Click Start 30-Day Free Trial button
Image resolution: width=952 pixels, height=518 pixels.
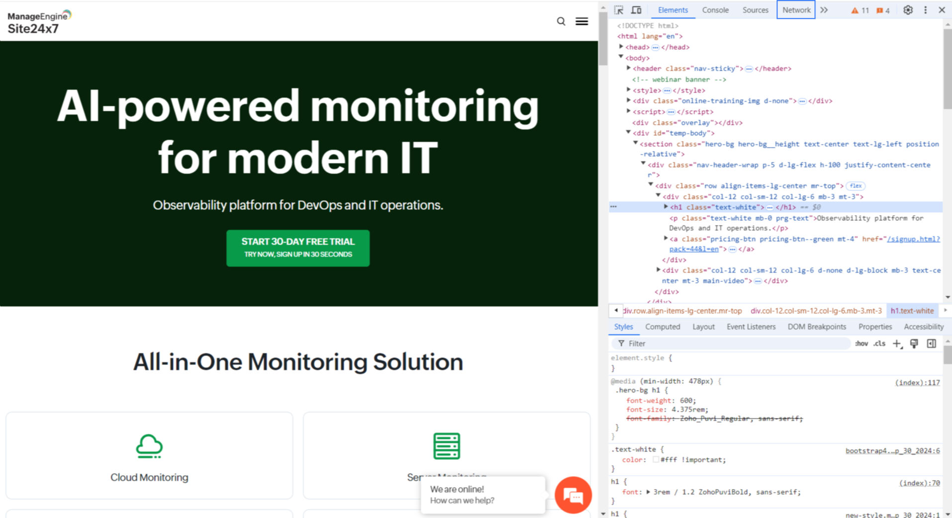click(x=298, y=248)
